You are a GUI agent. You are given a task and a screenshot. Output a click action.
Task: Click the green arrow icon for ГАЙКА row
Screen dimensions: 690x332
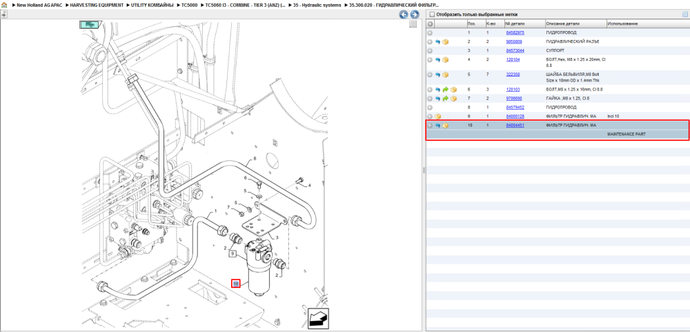pos(445,98)
